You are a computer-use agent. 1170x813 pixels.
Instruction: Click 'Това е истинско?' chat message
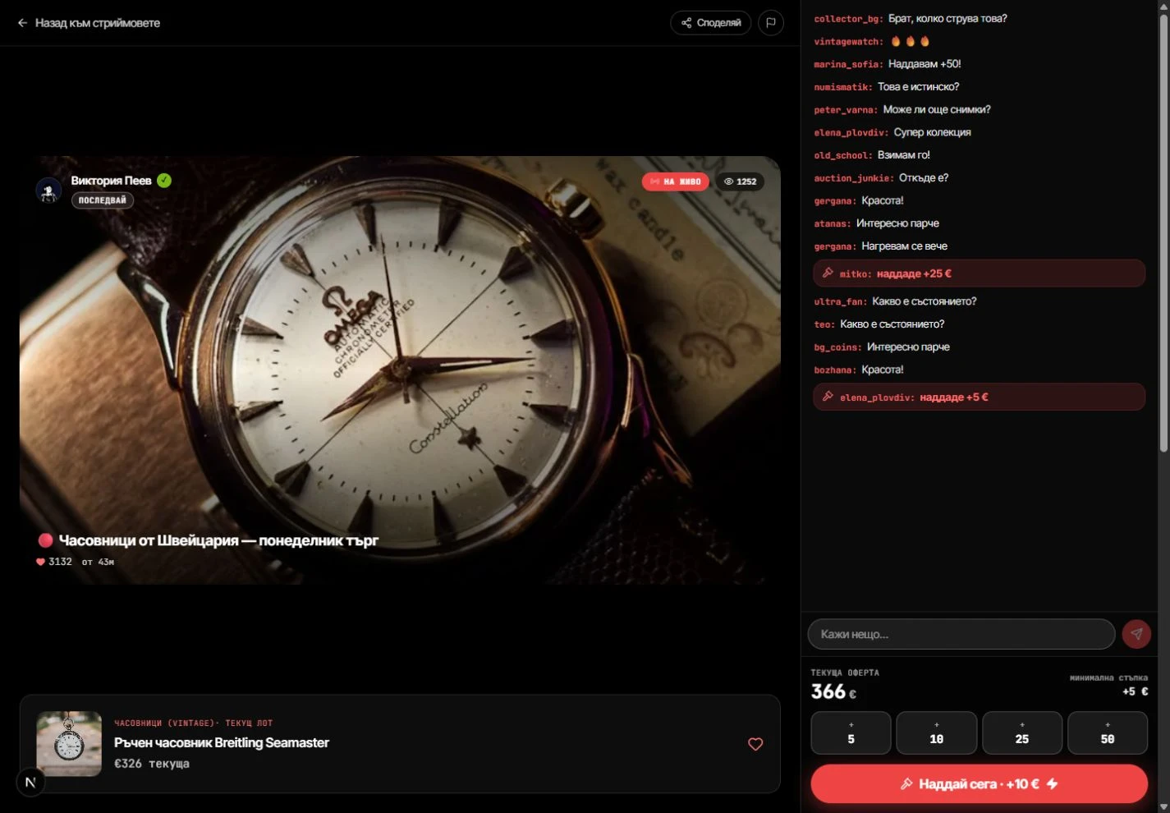pos(918,87)
